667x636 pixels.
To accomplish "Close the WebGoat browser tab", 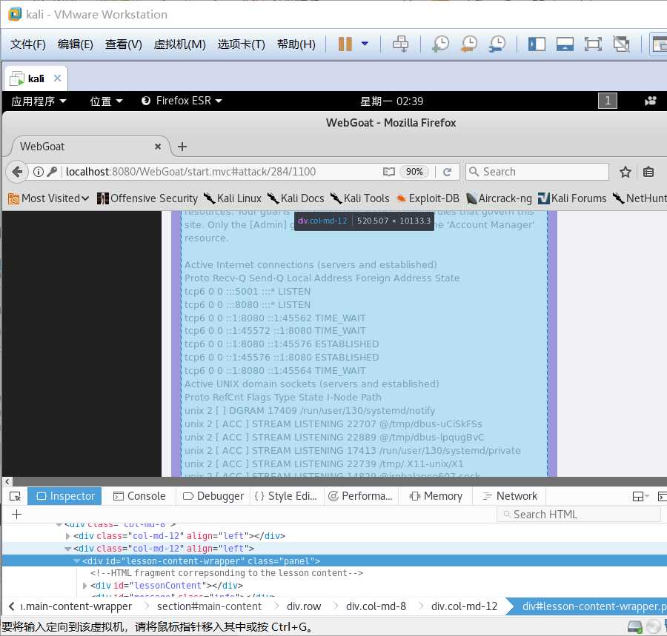I will pos(158,147).
